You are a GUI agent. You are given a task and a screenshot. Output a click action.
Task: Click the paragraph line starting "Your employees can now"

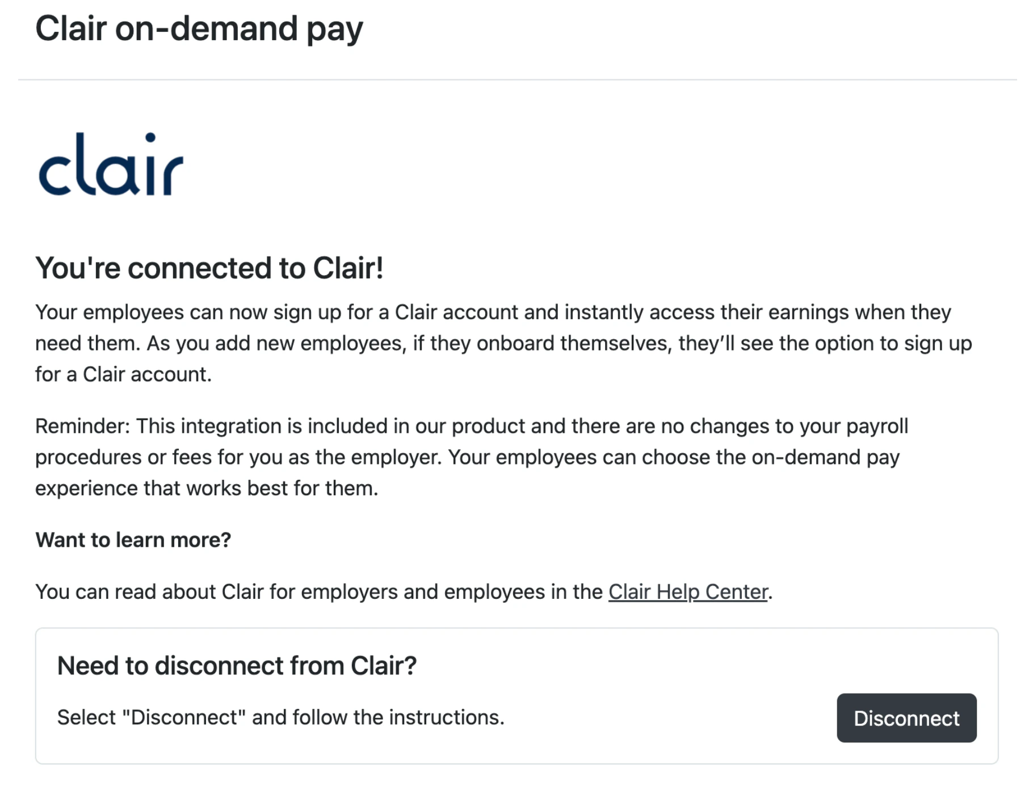pos(493,312)
